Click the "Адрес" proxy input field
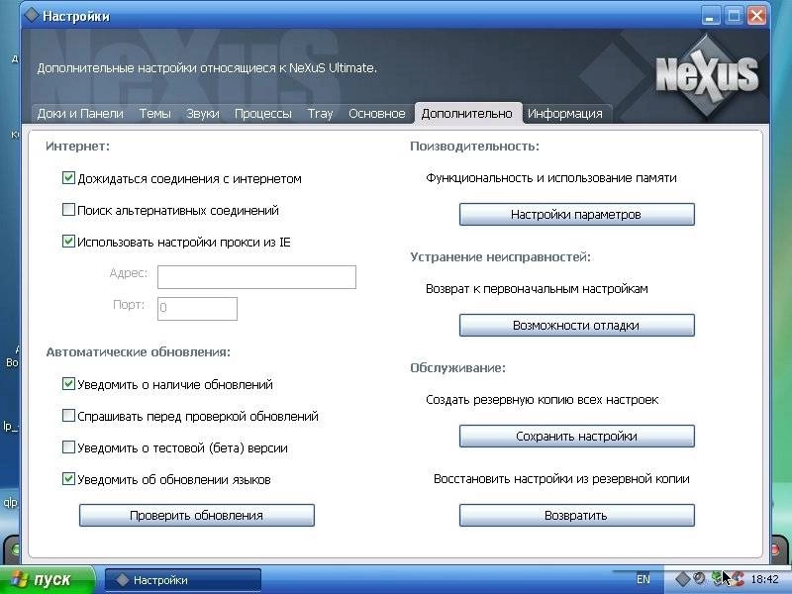The height and width of the screenshot is (594, 792). (256, 277)
